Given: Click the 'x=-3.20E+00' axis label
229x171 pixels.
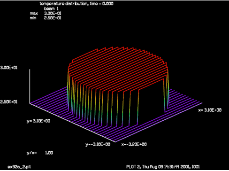Looking at the screenshot, I should [x=134, y=144].
